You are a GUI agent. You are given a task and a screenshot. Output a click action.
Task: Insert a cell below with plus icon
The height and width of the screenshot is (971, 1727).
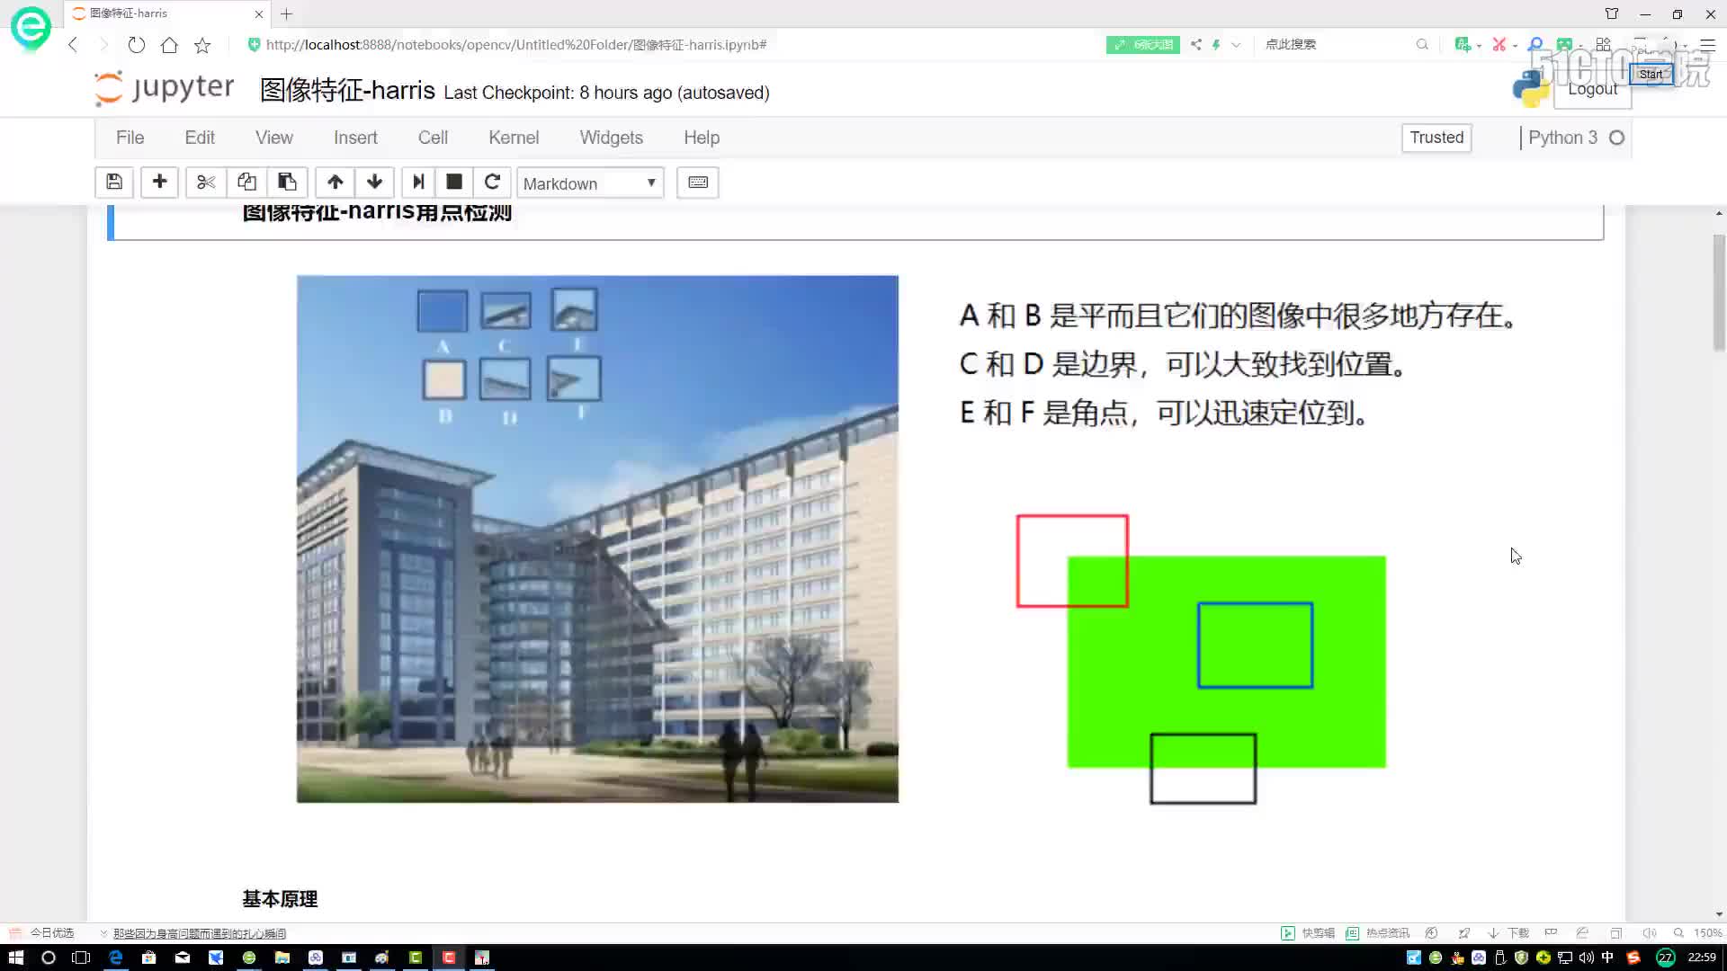click(159, 183)
